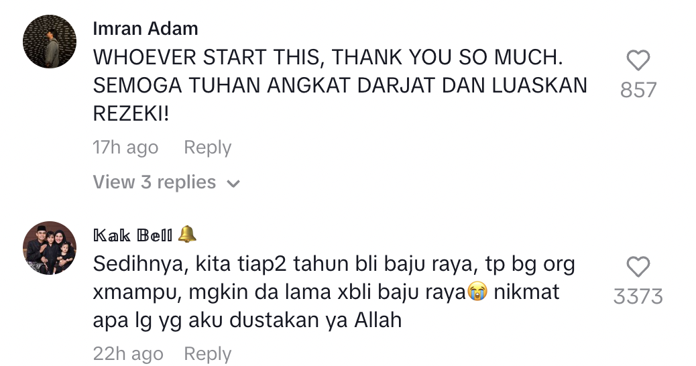The height and width of the screenshot is (366, 696).
Task: Click the crying emoji in Kak Bell's comment
Action: point(477,292)
